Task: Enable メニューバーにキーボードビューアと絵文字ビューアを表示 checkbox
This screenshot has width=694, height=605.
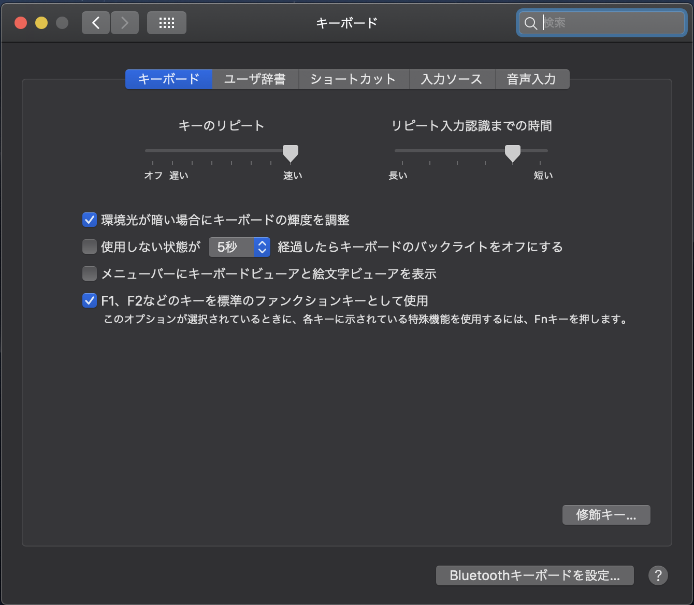Action: 90,273
